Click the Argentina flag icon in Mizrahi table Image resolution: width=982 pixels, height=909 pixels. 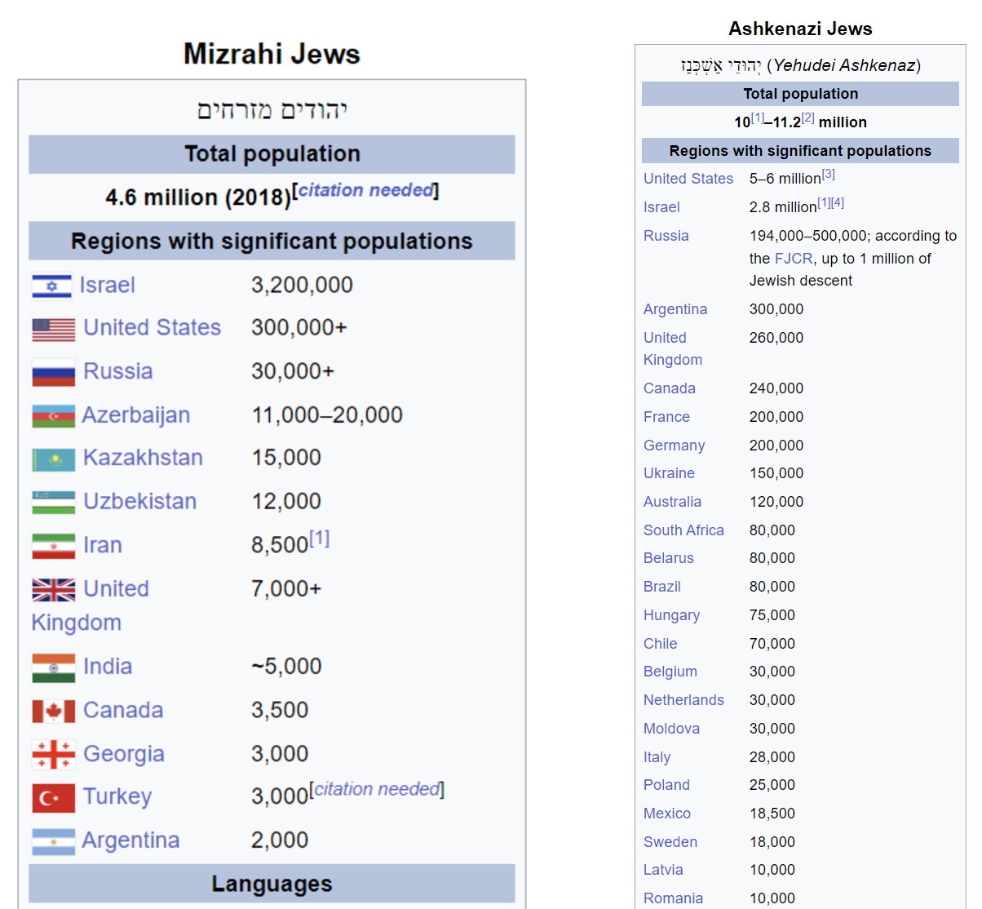(53, 841)
